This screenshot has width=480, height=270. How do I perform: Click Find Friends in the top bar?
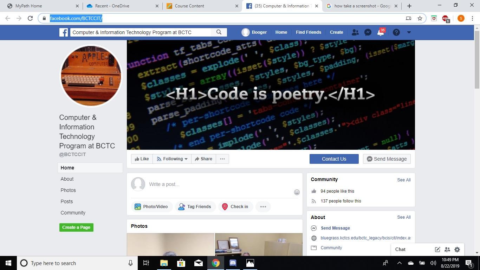309,32
